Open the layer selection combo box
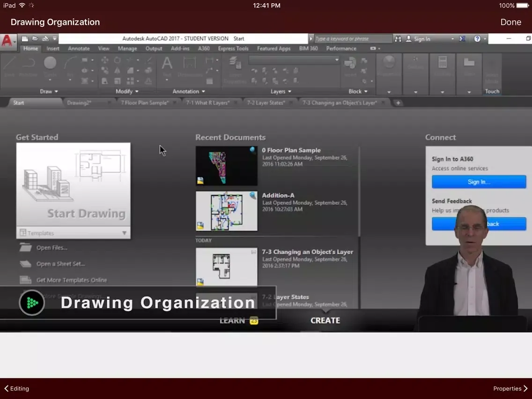This screenshot has width=532, height=399. point(294,60)
